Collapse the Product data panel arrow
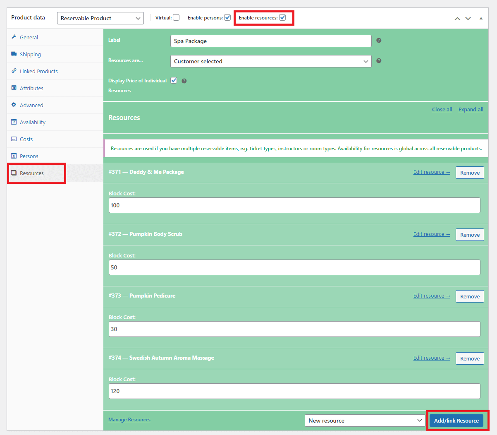 click(481, 18)
